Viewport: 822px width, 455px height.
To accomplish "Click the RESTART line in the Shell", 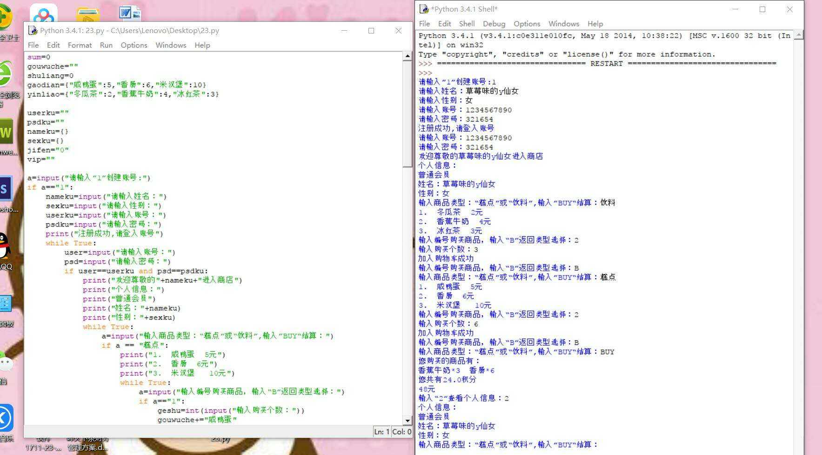I will point(597,63).
